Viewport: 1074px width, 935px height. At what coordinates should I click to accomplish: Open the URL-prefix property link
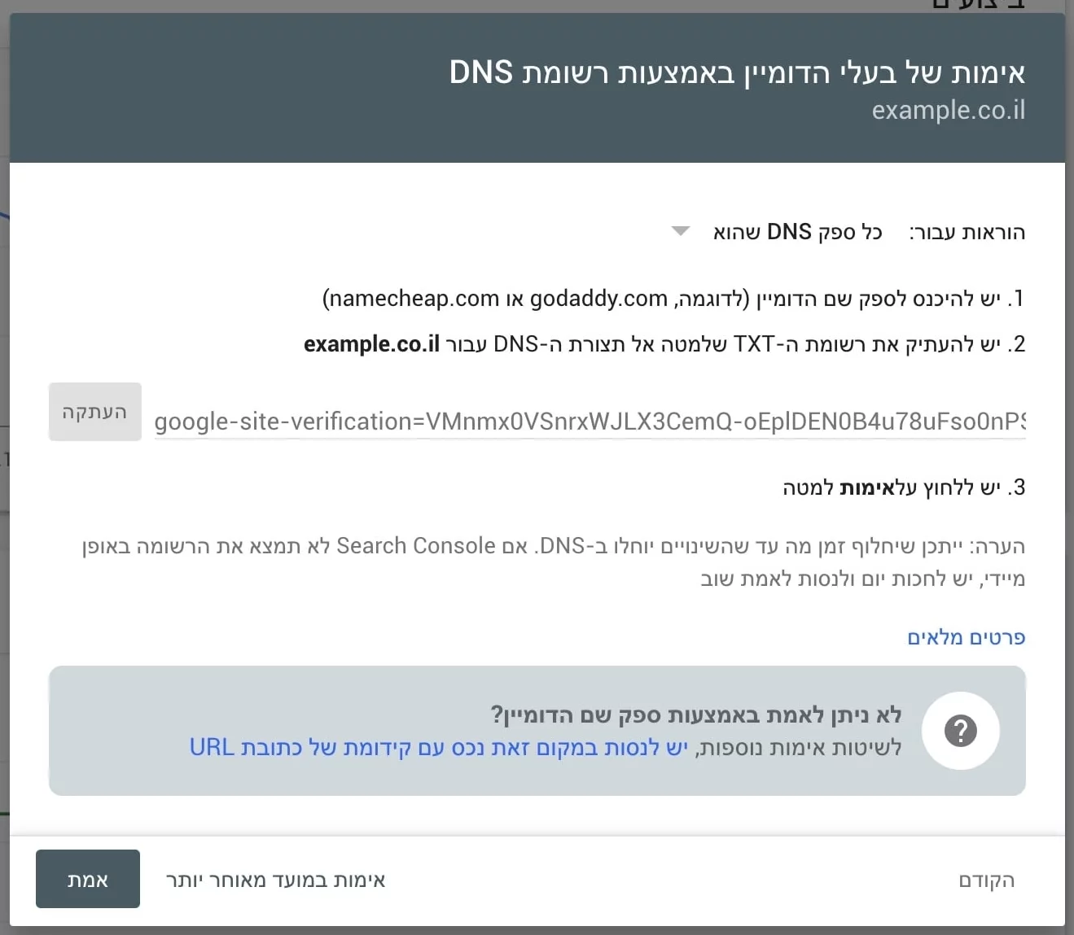coord(439,747)
